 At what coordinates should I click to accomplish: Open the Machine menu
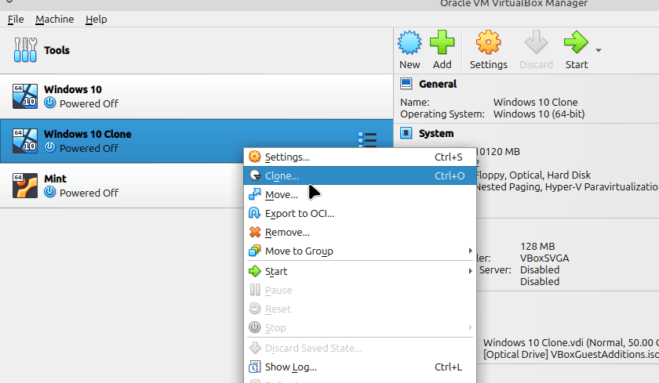(55, 20)
